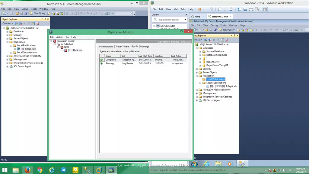Pin the left Object Explorer panel

coord(45,19)
